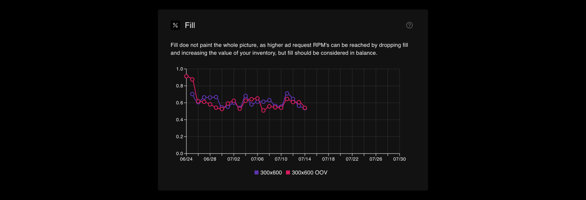Click the 07/10 x-axis label
This screenshot has height=200, width=586.
coord(281,159)
